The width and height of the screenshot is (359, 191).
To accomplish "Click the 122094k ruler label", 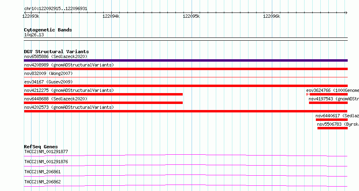I will 111,16.
